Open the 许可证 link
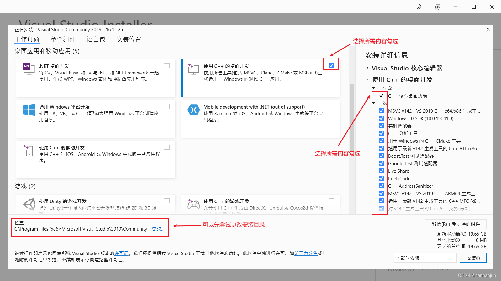 (x=121, y=253)
